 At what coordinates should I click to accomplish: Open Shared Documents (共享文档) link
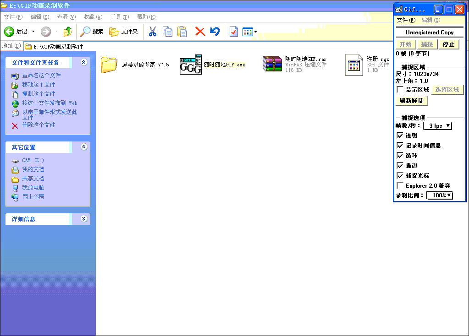click(x=33, y=179)
